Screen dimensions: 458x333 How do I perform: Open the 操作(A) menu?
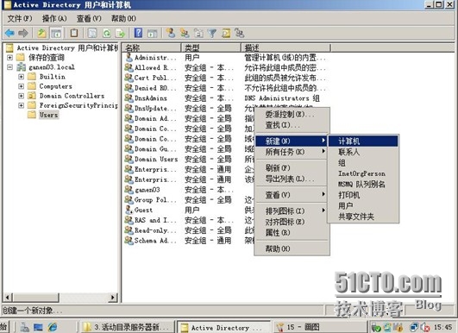54,19
